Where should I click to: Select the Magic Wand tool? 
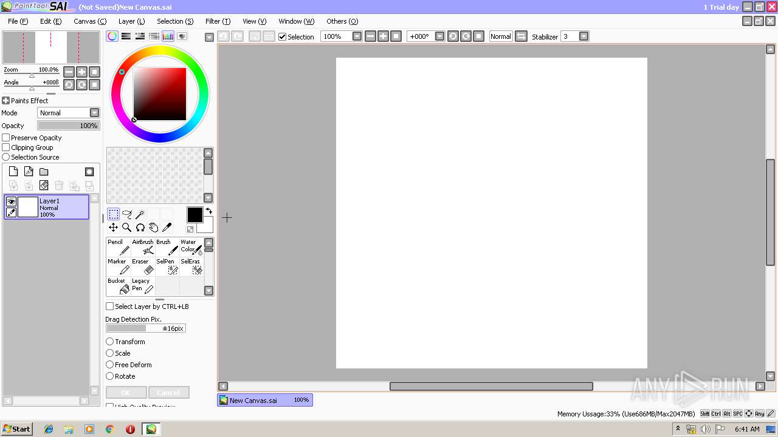coord(140,214)
